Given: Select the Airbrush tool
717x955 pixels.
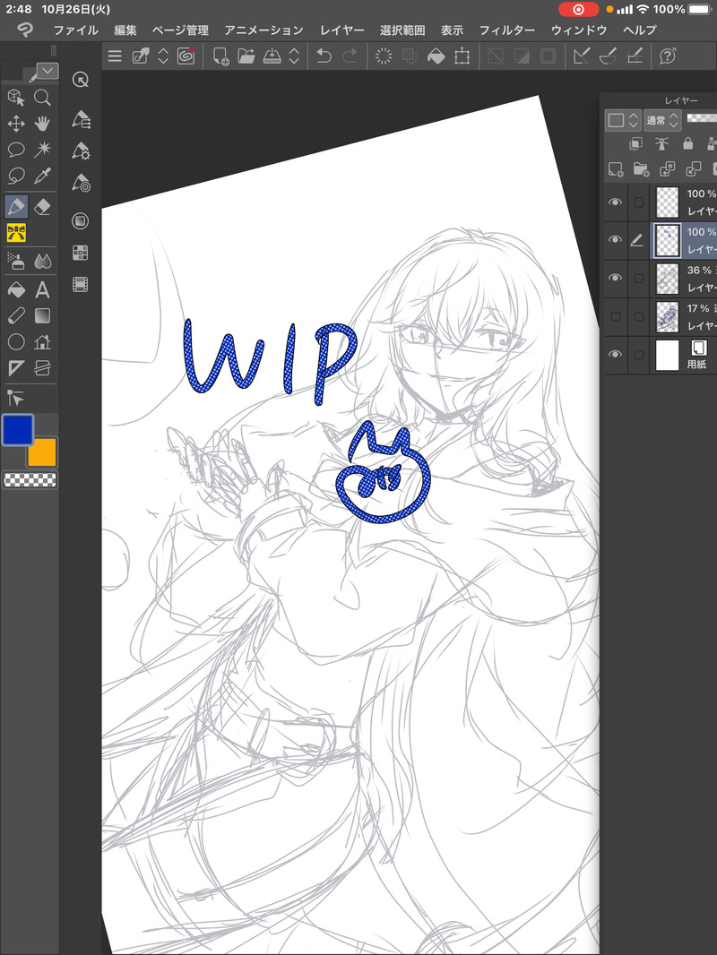Looking at the screenshot, I should [16, 262].
